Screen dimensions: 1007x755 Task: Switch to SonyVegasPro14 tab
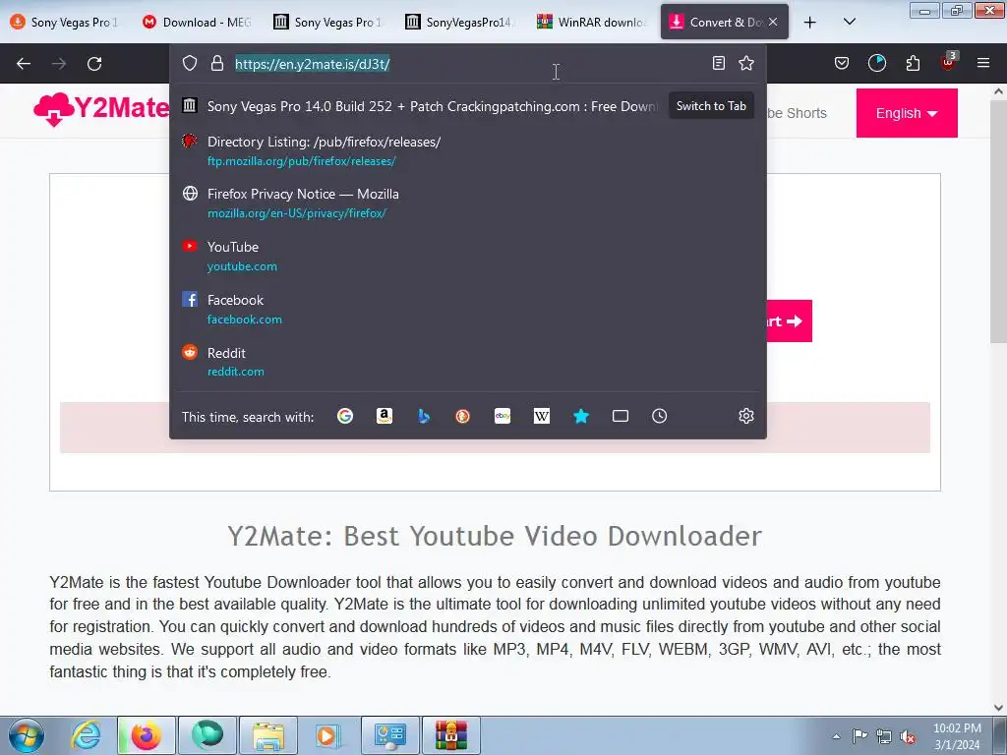pos(460,23)
